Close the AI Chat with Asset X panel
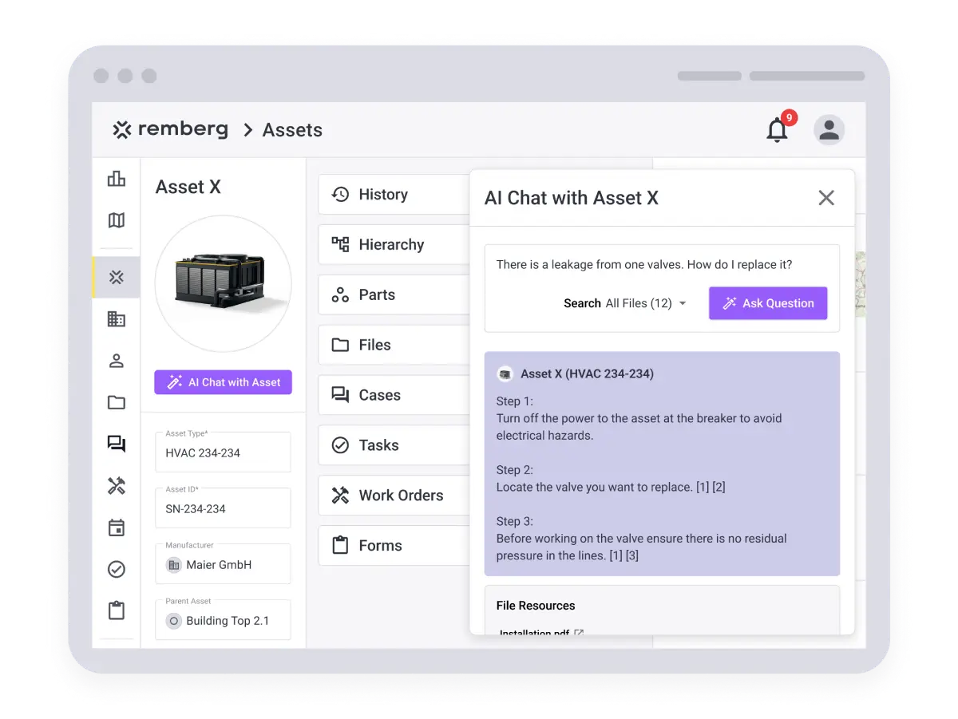 [826, 198]
